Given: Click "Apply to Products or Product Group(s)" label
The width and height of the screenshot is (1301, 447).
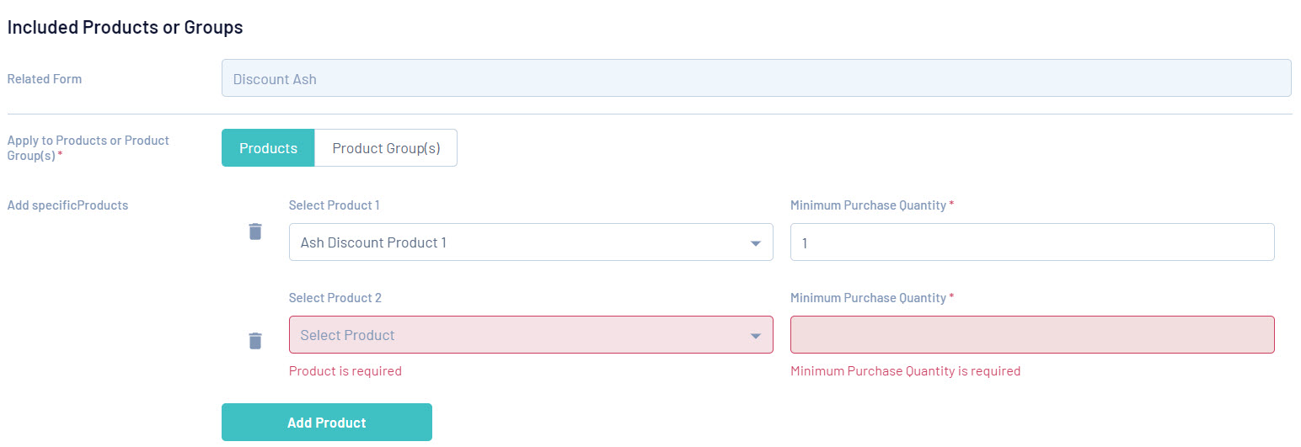Looking at the screenshot, I should (x=88, y=147).
